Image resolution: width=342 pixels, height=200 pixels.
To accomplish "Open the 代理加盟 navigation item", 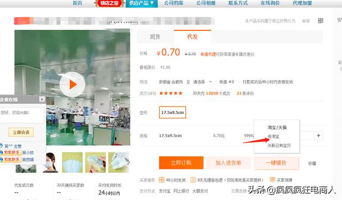I will [x=302, y=3].
